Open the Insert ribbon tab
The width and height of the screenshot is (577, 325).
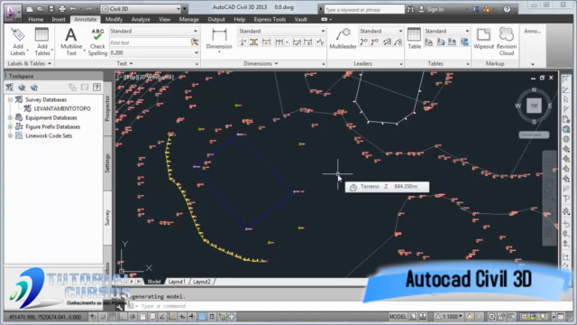coord(59,19)
